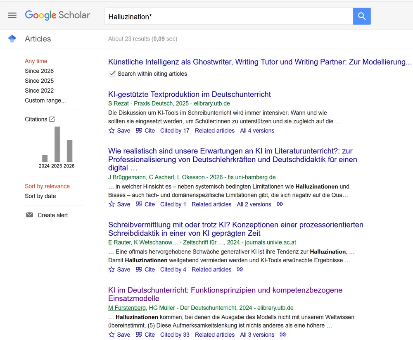This screenshot has width=413, height=340.
Task: Filter results Since 2022
Action: coord(39,91)
